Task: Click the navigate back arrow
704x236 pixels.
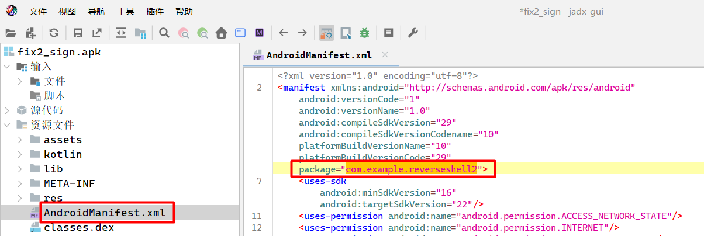Action: (284, 33)
